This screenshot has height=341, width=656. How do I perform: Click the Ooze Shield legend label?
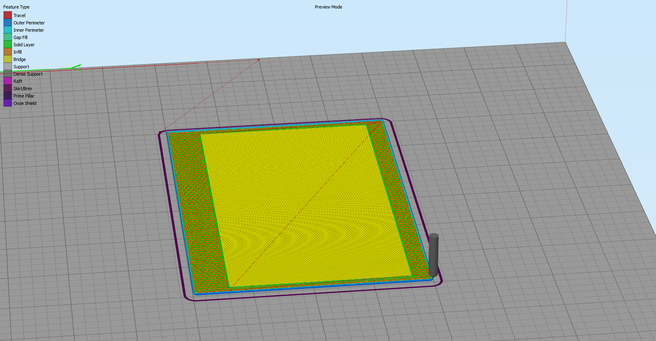click(25, 103)
